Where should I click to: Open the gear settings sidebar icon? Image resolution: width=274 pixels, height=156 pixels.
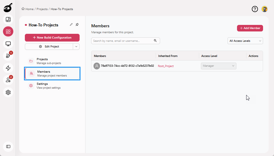pyautogui.click(x=8, y=92)
